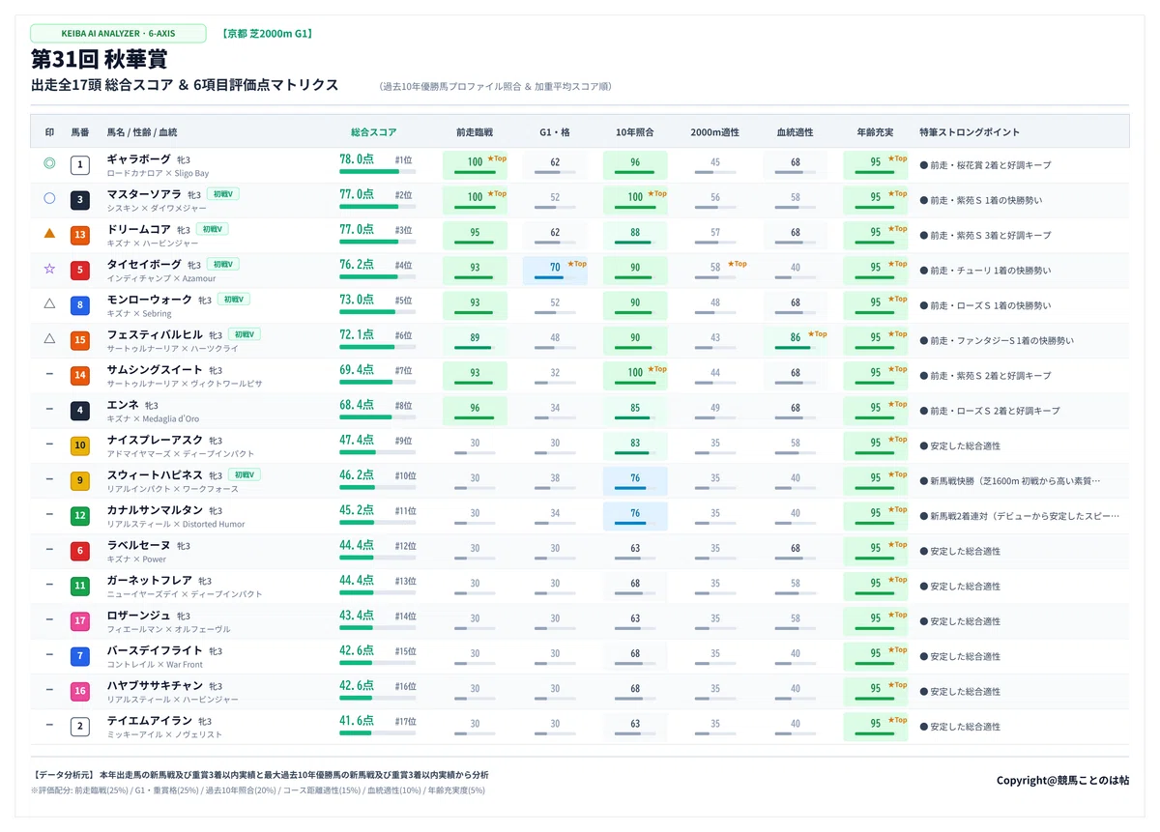Select horse number badge 1 ギャラボーグ
Screen dimensions: 1160x832
pos(80,164)
